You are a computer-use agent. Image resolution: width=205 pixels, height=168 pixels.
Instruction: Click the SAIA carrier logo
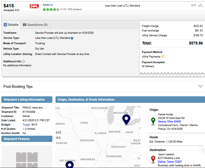(34, 6)
